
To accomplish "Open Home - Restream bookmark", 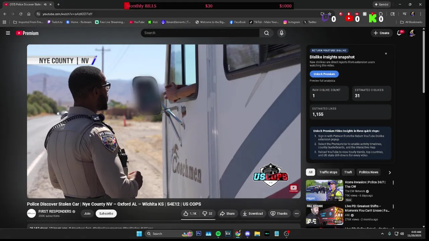I will (x=79, y=22).
